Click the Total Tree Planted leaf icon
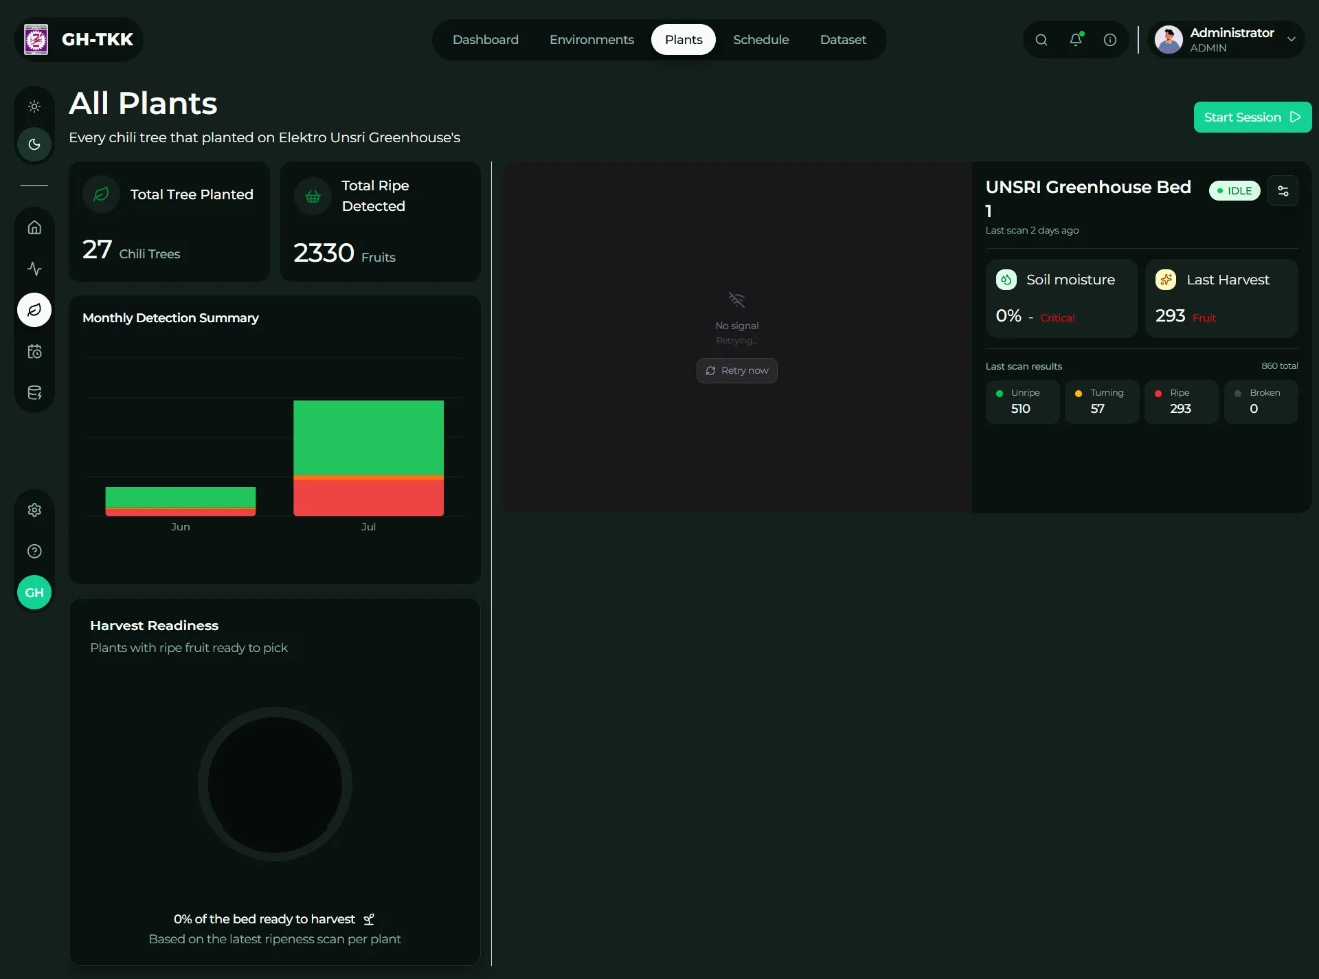The width and height of the screenshot is (1319, 979). (x=101, y=194)
